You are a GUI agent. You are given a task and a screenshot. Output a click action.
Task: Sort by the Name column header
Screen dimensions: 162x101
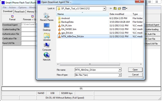82,14
